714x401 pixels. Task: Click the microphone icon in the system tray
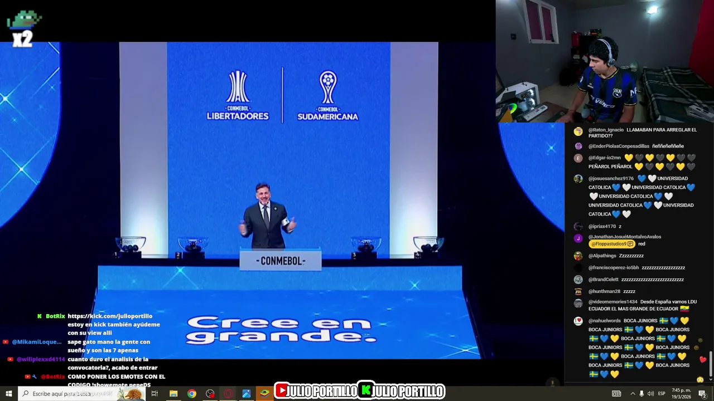click(x=641, y=394)
